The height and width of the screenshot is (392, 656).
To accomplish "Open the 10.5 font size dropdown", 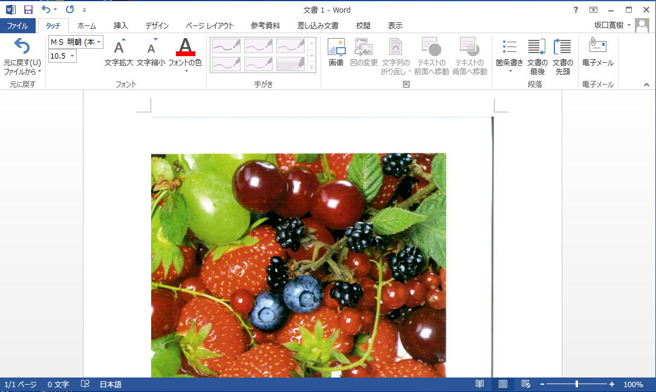I will [73, 56].
